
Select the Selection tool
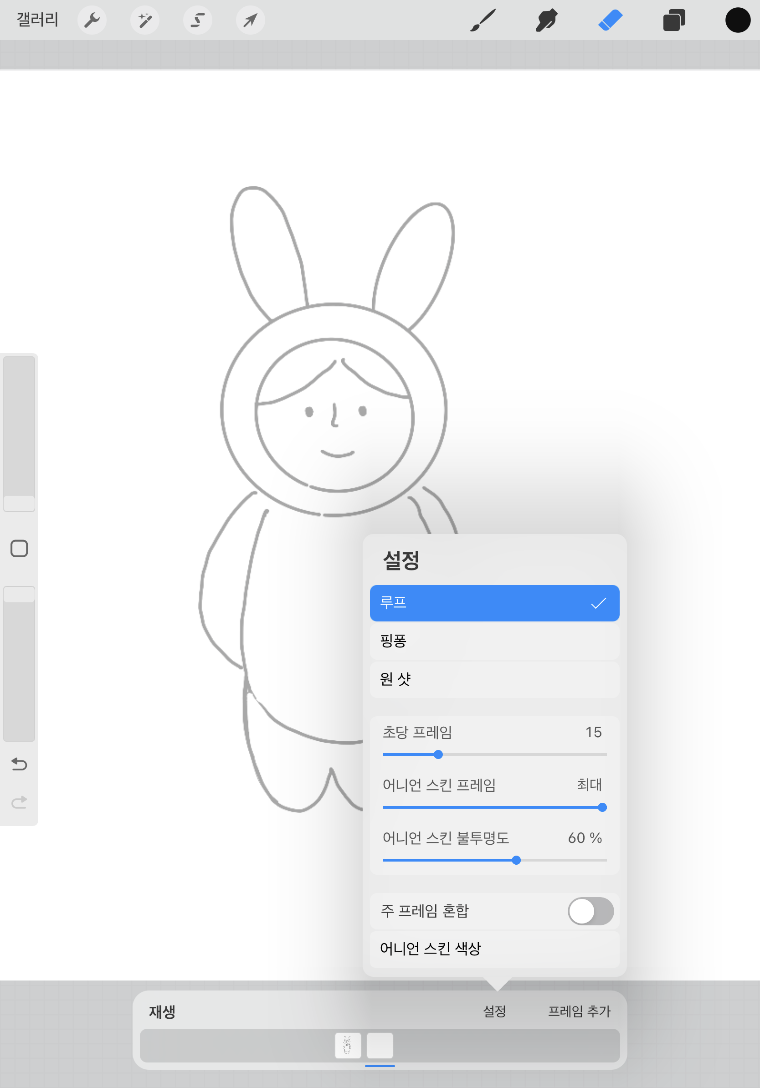[198, 20]
